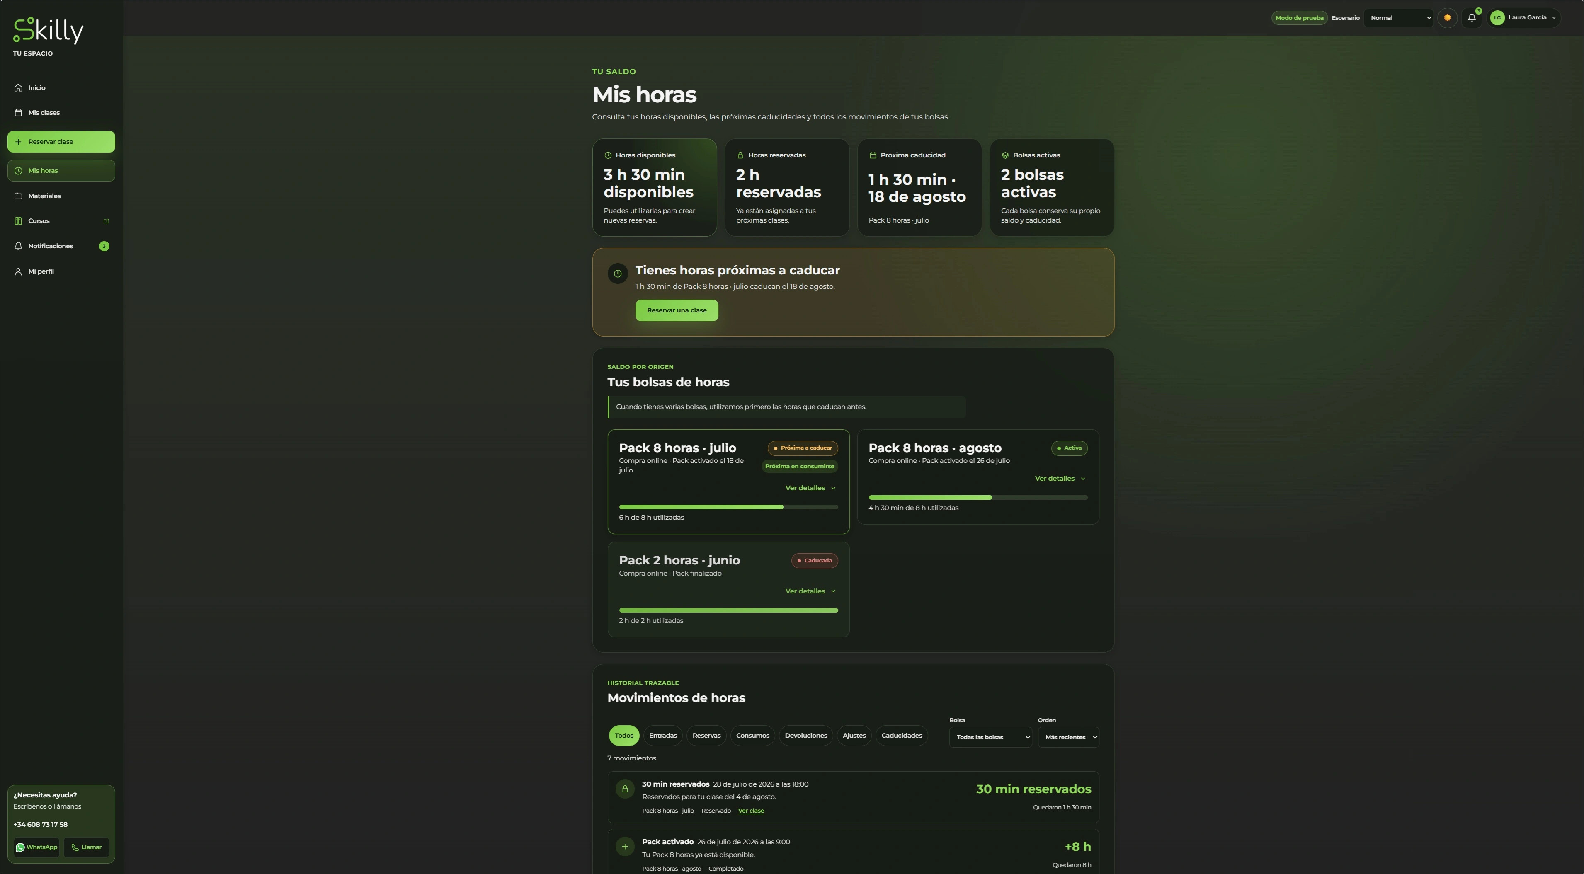Click the Notificaciones badge showing 3
1584x874 pixels.
104,247
